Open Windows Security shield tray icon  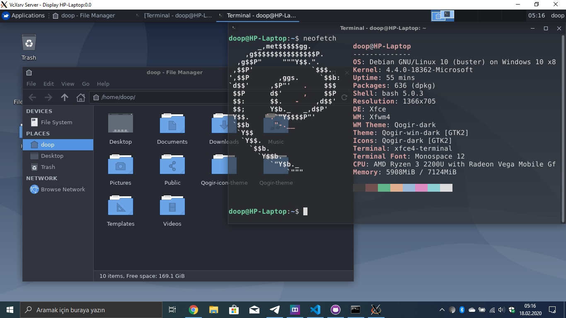click(x=512, y=310)
